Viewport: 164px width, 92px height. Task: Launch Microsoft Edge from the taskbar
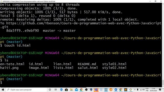point(61,90)
